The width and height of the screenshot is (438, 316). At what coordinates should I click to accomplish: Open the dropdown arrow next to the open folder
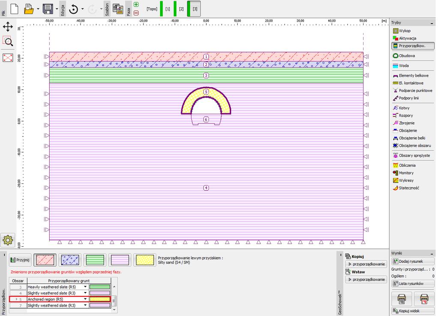(x=38, y=9)
